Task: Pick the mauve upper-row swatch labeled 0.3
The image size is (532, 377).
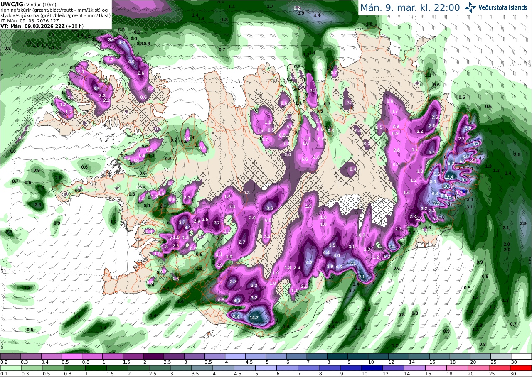Action: (x=31, y=356)
